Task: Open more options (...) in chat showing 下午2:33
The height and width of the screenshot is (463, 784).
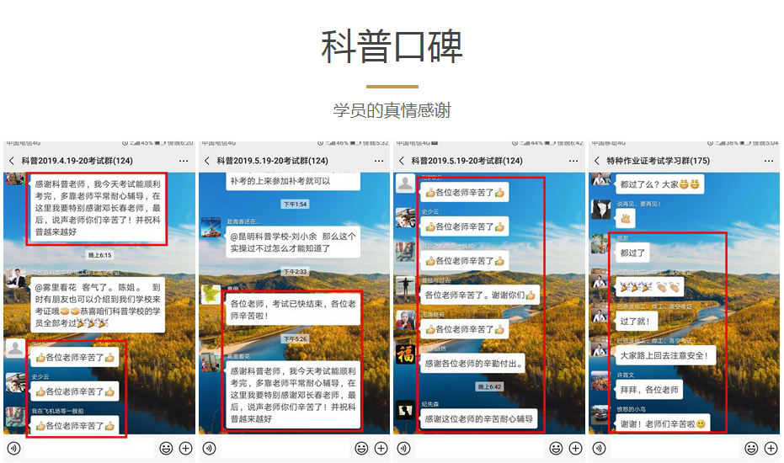Action: (379, 161)
